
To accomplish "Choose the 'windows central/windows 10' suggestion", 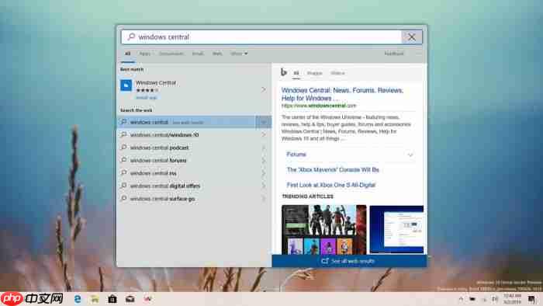I will click(187, 135).
